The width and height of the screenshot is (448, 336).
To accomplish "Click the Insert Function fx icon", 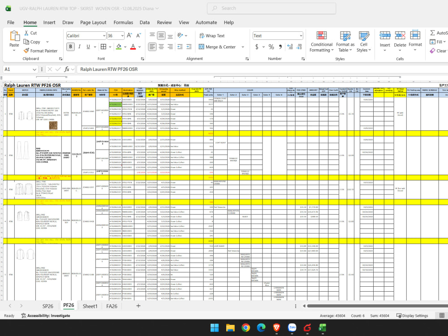I will point(67,69).
